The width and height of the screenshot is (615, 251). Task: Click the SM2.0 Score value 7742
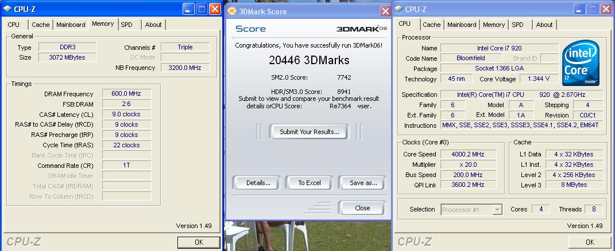(344, 77)
